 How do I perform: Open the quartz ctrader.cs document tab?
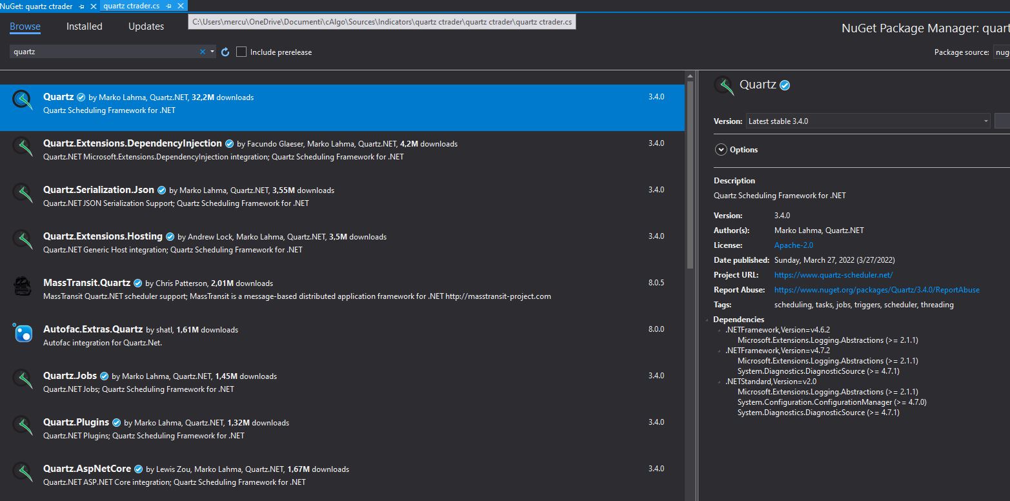click(132, 6)
